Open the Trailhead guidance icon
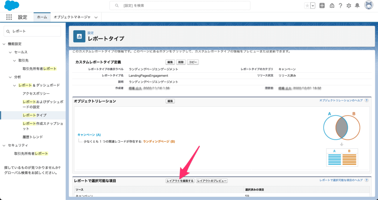Image resolution: width=378 pixels, height=200 pixels. point(332,6)
